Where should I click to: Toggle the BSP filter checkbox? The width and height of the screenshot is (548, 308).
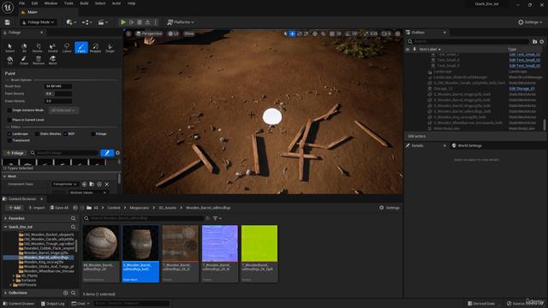click(x=65, y=133)
